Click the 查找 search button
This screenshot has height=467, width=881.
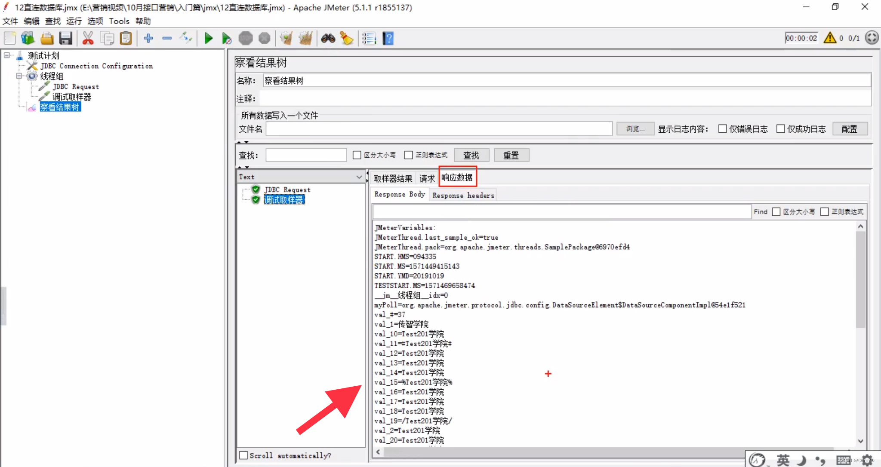click(x=471, y=155)
